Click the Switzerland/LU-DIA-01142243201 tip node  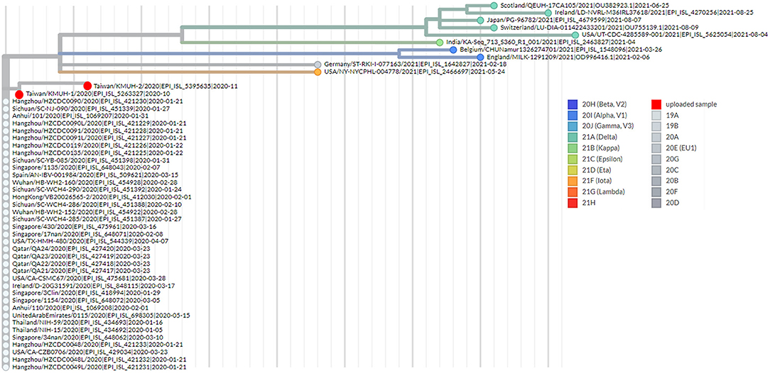pyautogui.click(x=494, y=28)
